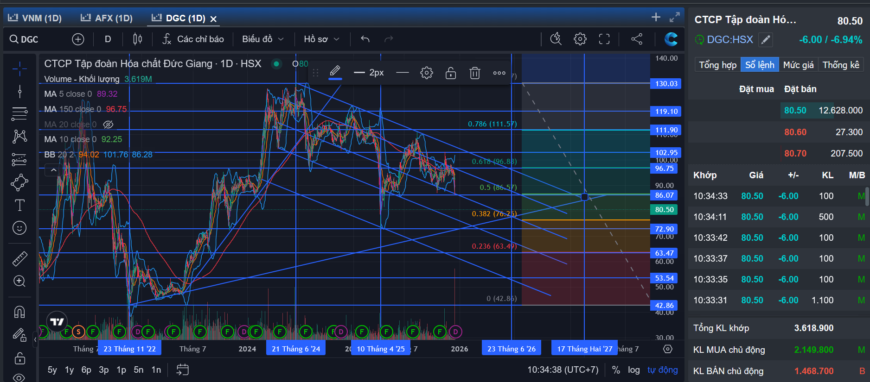This screenshot has height=382, width=870.
Task: Open the go to date calendar icon
Action: (x=182, y=369)
